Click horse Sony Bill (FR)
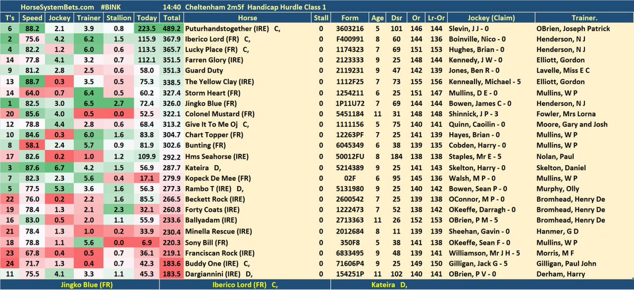This screenshot has height=290, width=634. pyautogui.click(x=206, y=242)
